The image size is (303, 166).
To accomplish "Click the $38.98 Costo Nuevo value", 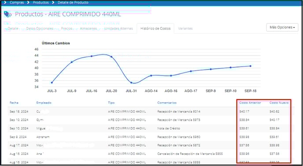I will pos(274,145).
